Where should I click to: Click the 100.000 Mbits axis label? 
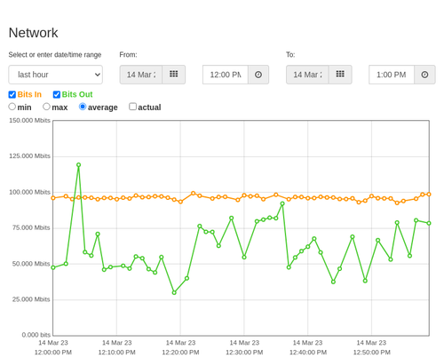tap(29, 192)
